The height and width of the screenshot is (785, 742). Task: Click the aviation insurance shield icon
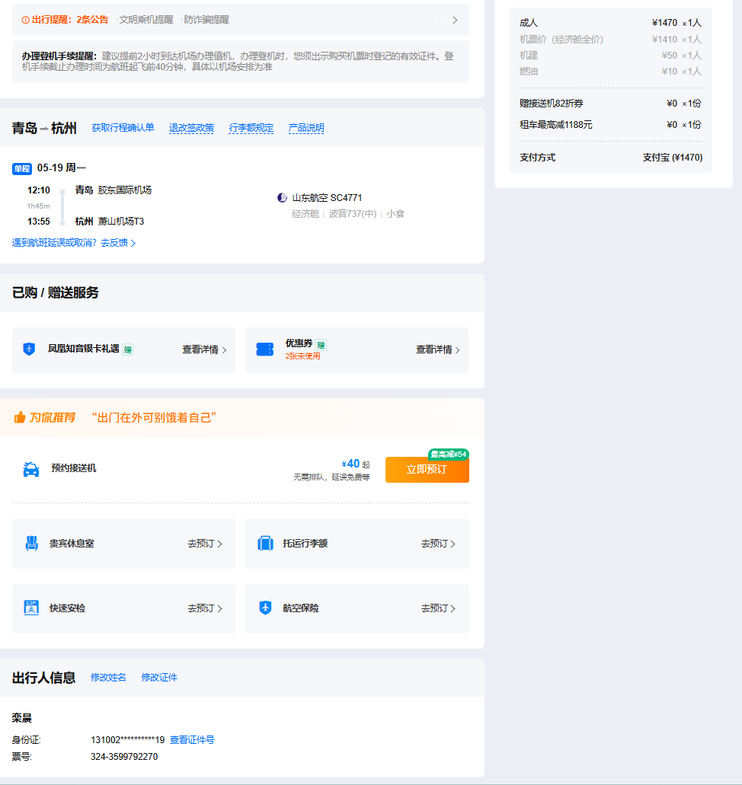265,608
